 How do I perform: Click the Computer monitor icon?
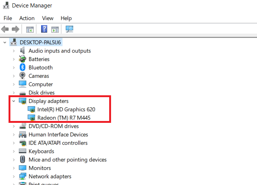22,84
